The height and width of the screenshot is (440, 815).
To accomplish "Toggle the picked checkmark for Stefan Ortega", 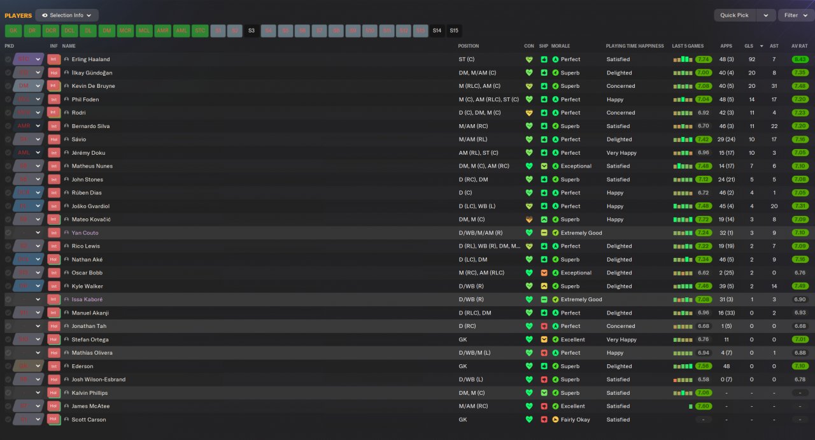I will coord(8,339).
